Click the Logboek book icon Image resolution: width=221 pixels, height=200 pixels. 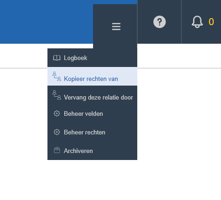pyautogui.click(x=57, y=58)
